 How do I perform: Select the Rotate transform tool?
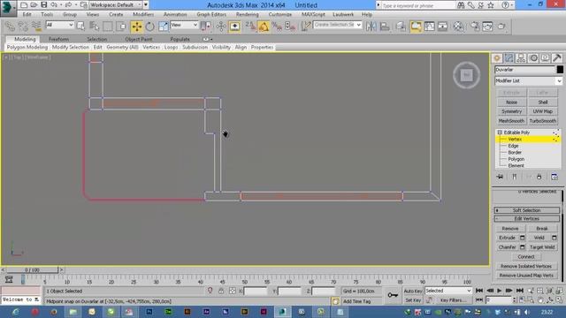pyautogui.click(x=149, y=26)
